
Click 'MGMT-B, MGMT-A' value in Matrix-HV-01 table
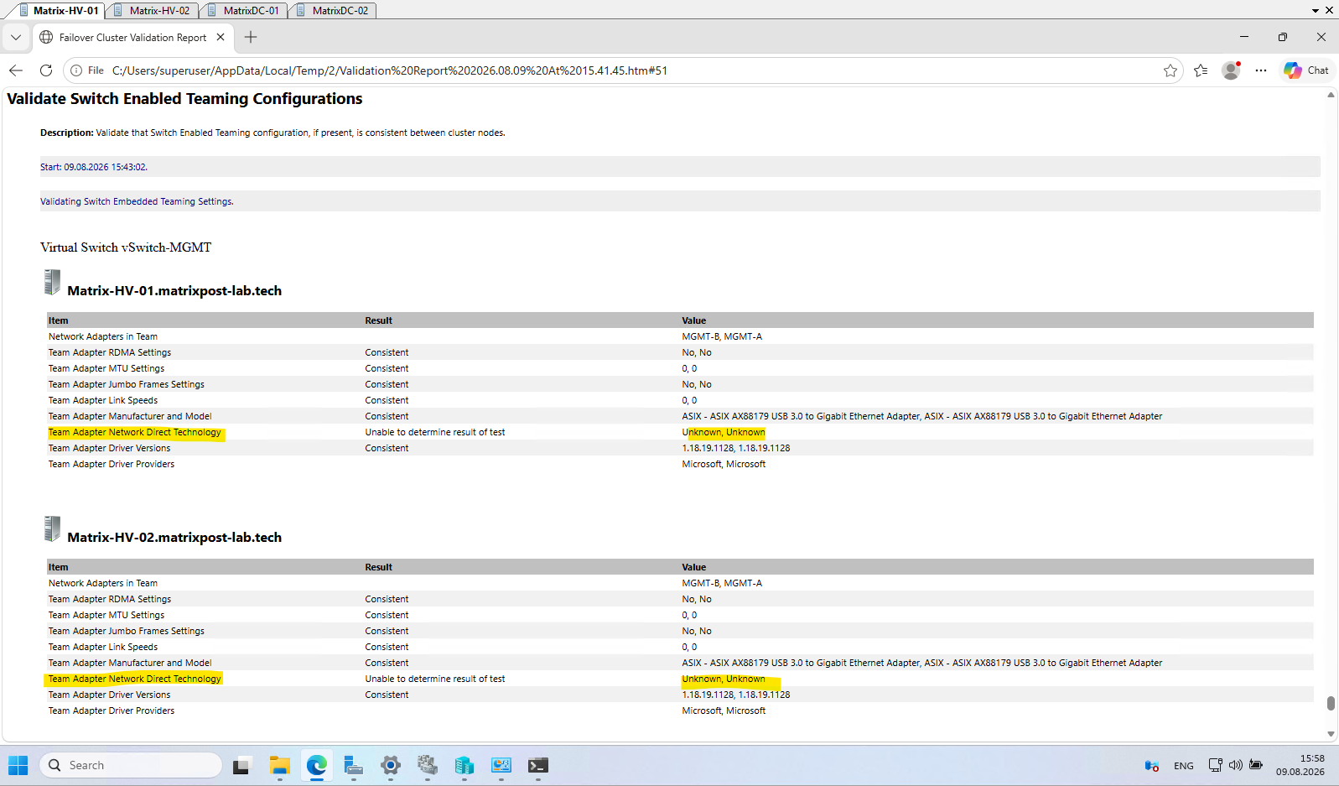tap(722, 337)
